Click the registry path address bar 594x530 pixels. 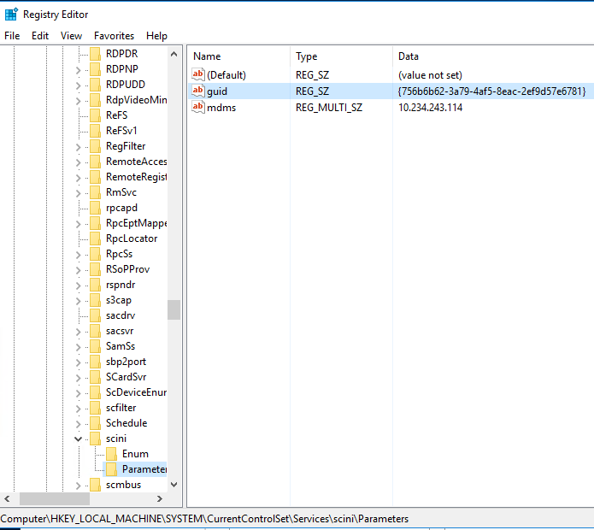297,518
